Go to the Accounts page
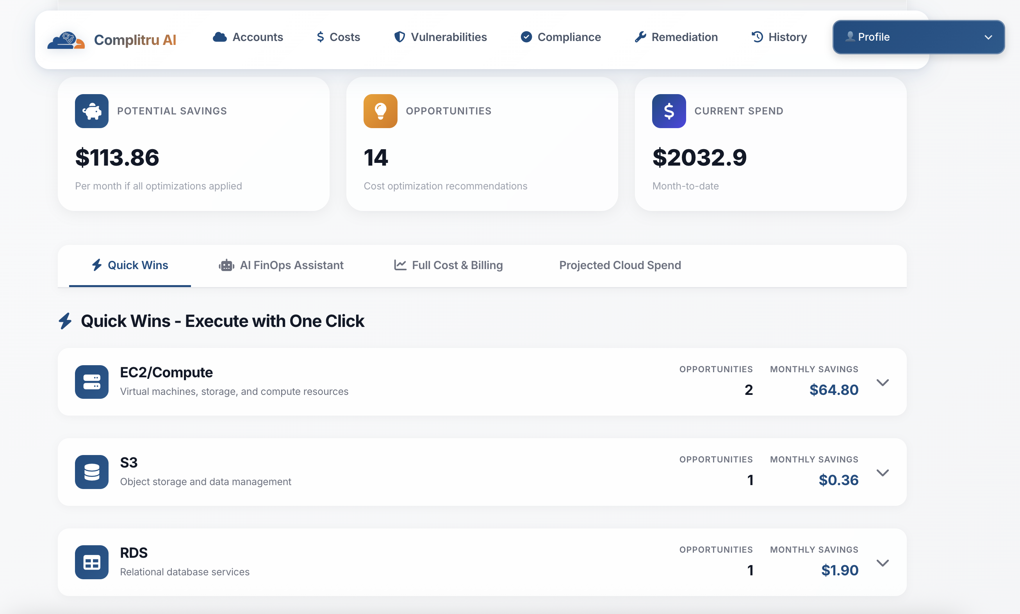This screenshot has height=614, width=1020. pyautogui.click(x=248, y=37)
